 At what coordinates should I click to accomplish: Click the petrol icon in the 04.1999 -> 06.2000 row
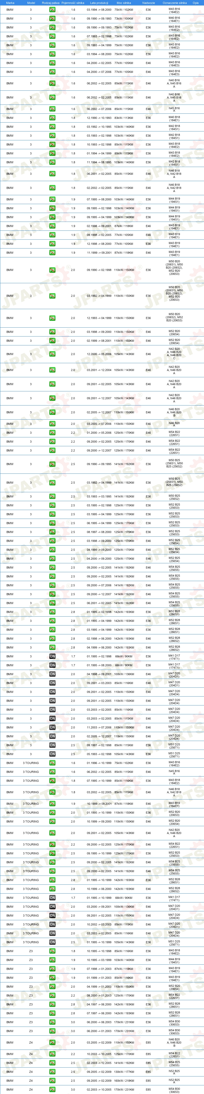point(52,648)
